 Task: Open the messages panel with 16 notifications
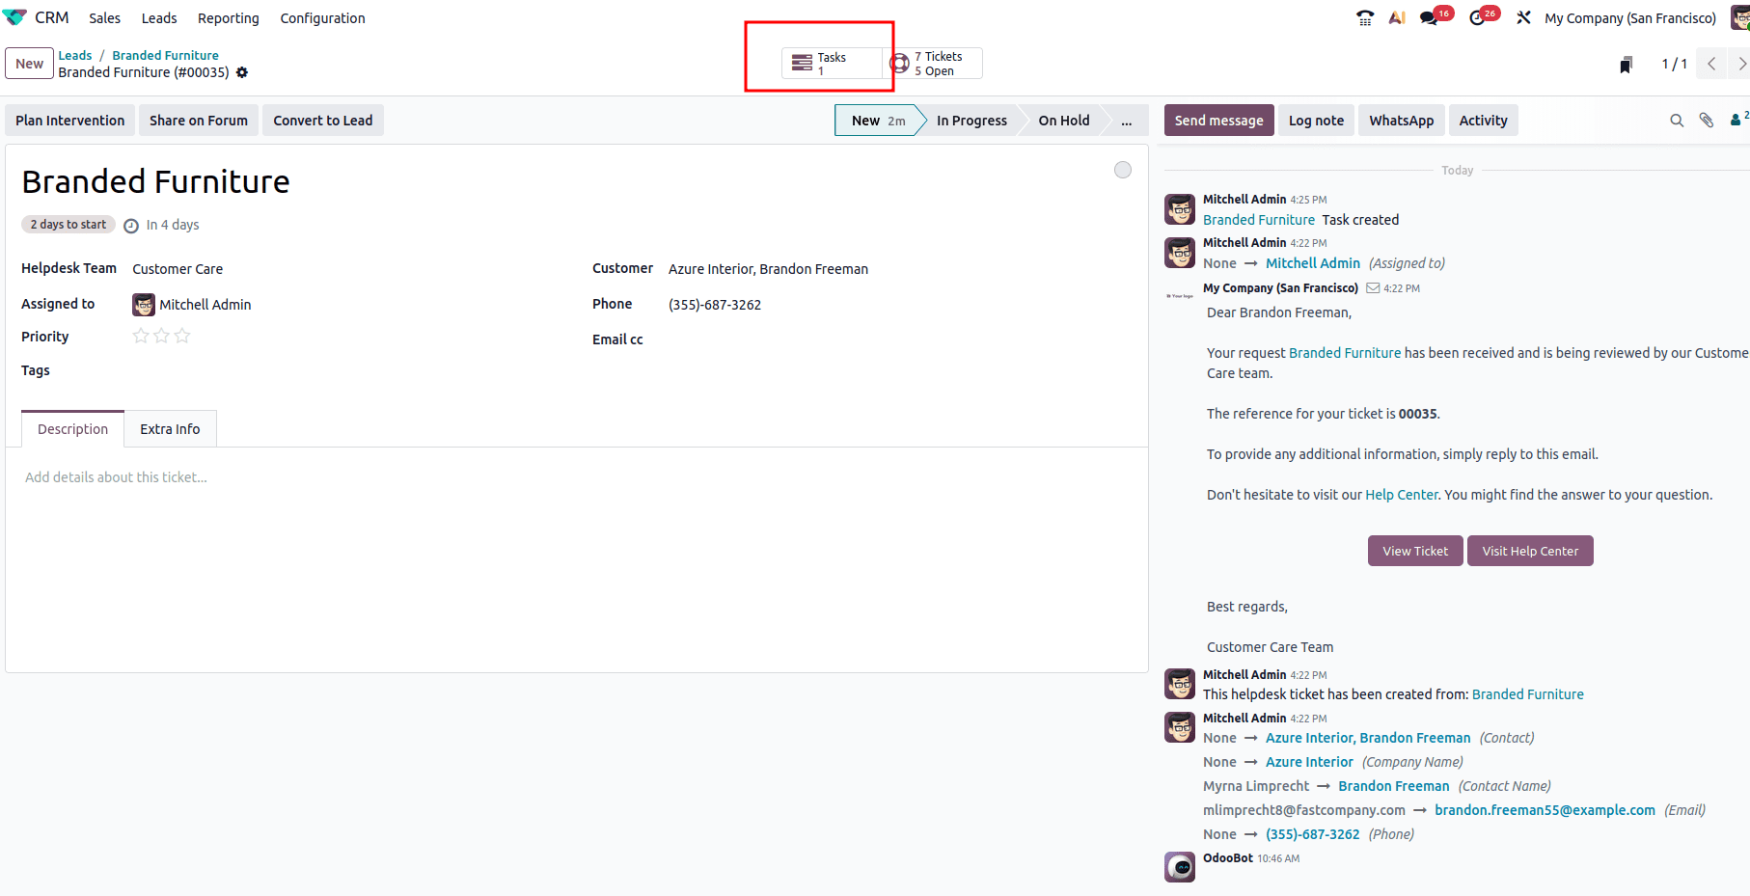[x=1430, y=17]
